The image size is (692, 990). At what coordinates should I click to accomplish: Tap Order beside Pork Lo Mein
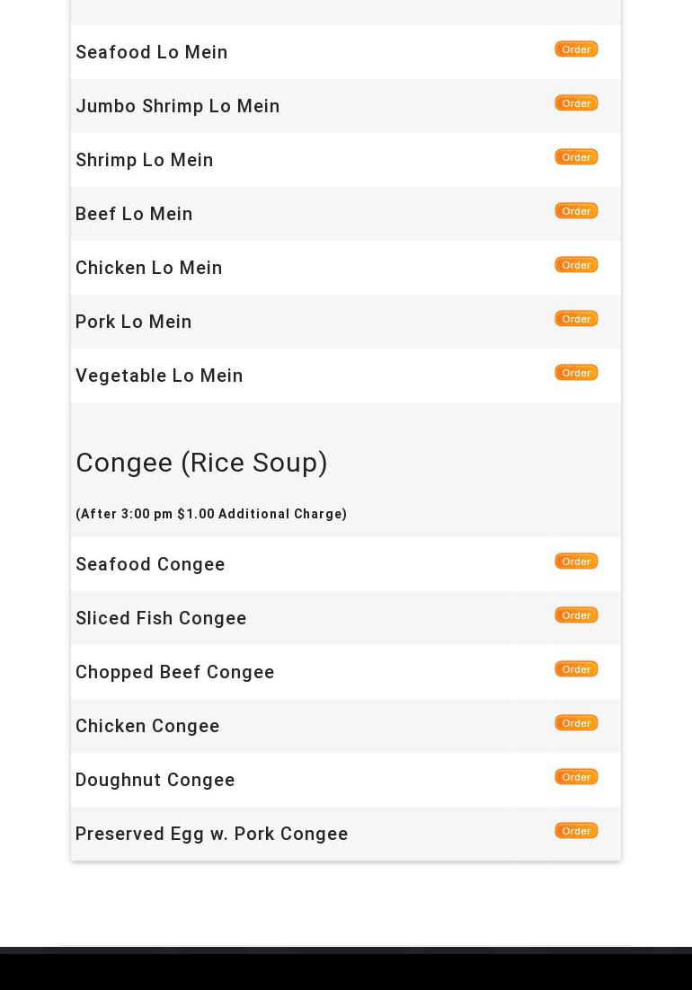click(x=576, y=319)
